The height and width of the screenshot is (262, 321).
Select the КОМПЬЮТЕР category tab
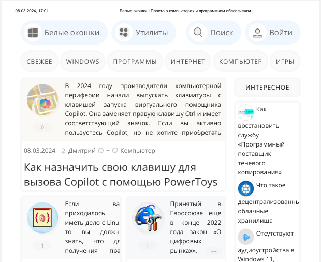click(x=241, y=61)
